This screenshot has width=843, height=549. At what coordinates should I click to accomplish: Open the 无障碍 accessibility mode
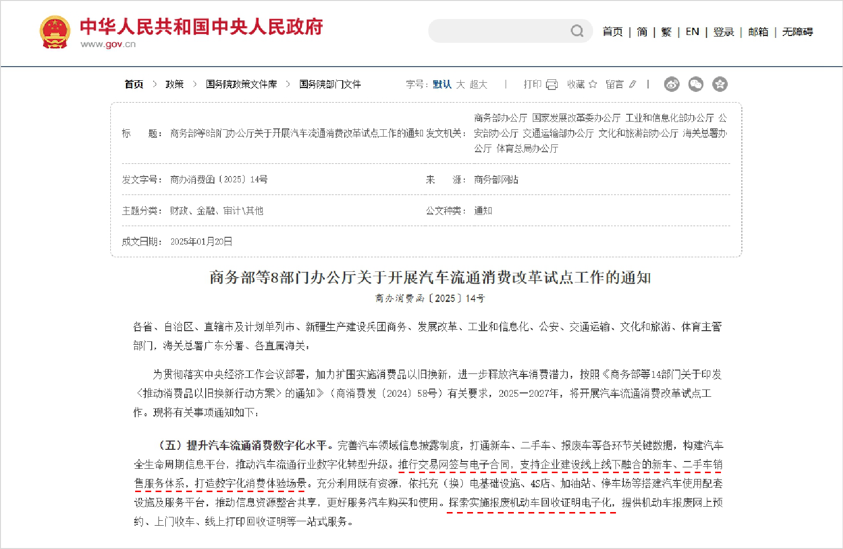coord(797,32)
